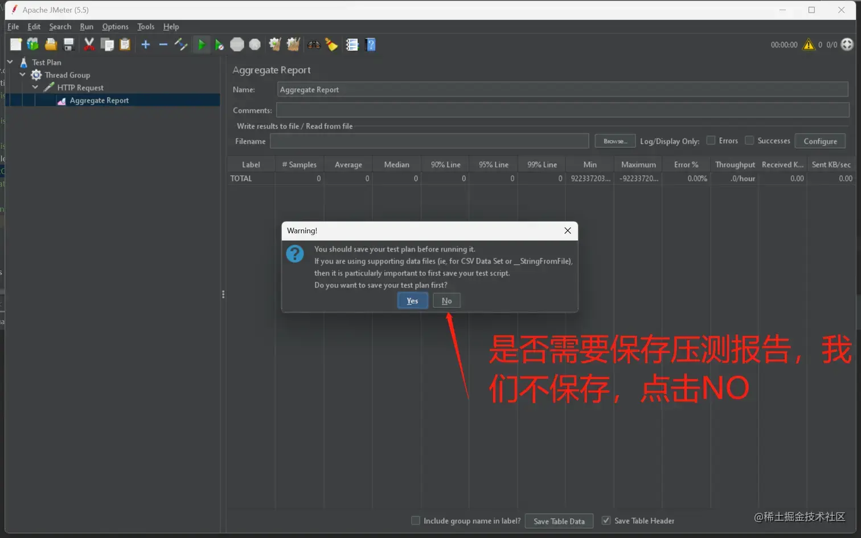The width and height of the screenshot is (861, 538).
Task: Click the 99% Line column header
Action: (x=542, y=165)
